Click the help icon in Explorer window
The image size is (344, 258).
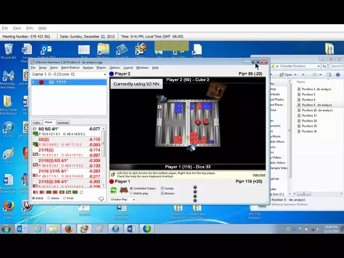coord(338,75)
